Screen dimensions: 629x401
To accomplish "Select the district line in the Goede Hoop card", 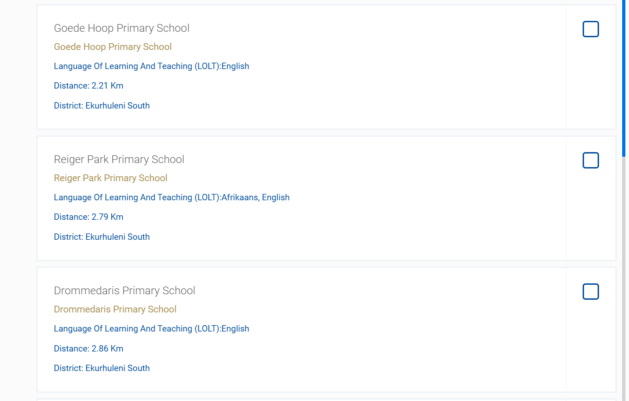I will [x=102, y=106].
